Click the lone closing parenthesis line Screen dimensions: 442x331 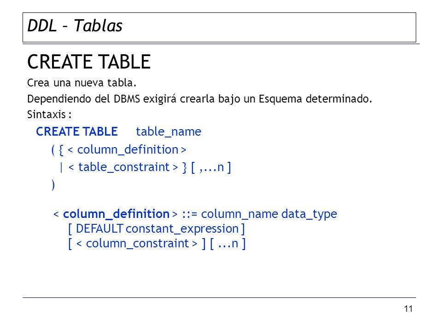coord(53,185)
